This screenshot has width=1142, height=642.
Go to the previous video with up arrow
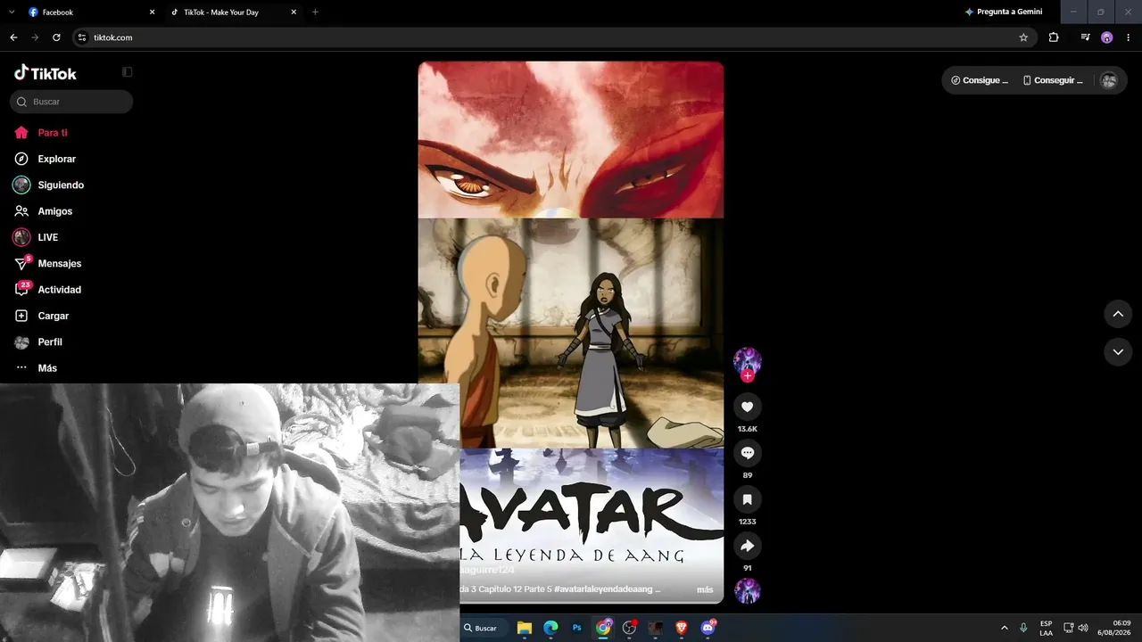[1118, 314]
